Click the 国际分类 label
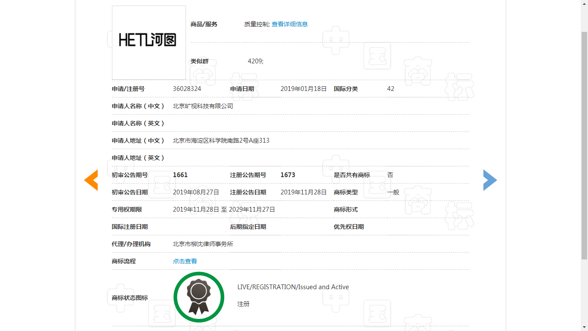The width and height of the screenshot is (588, 331). (346, 89)
